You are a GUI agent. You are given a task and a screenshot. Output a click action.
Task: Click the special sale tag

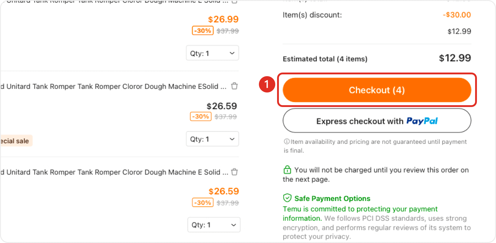tap(16, 141)
